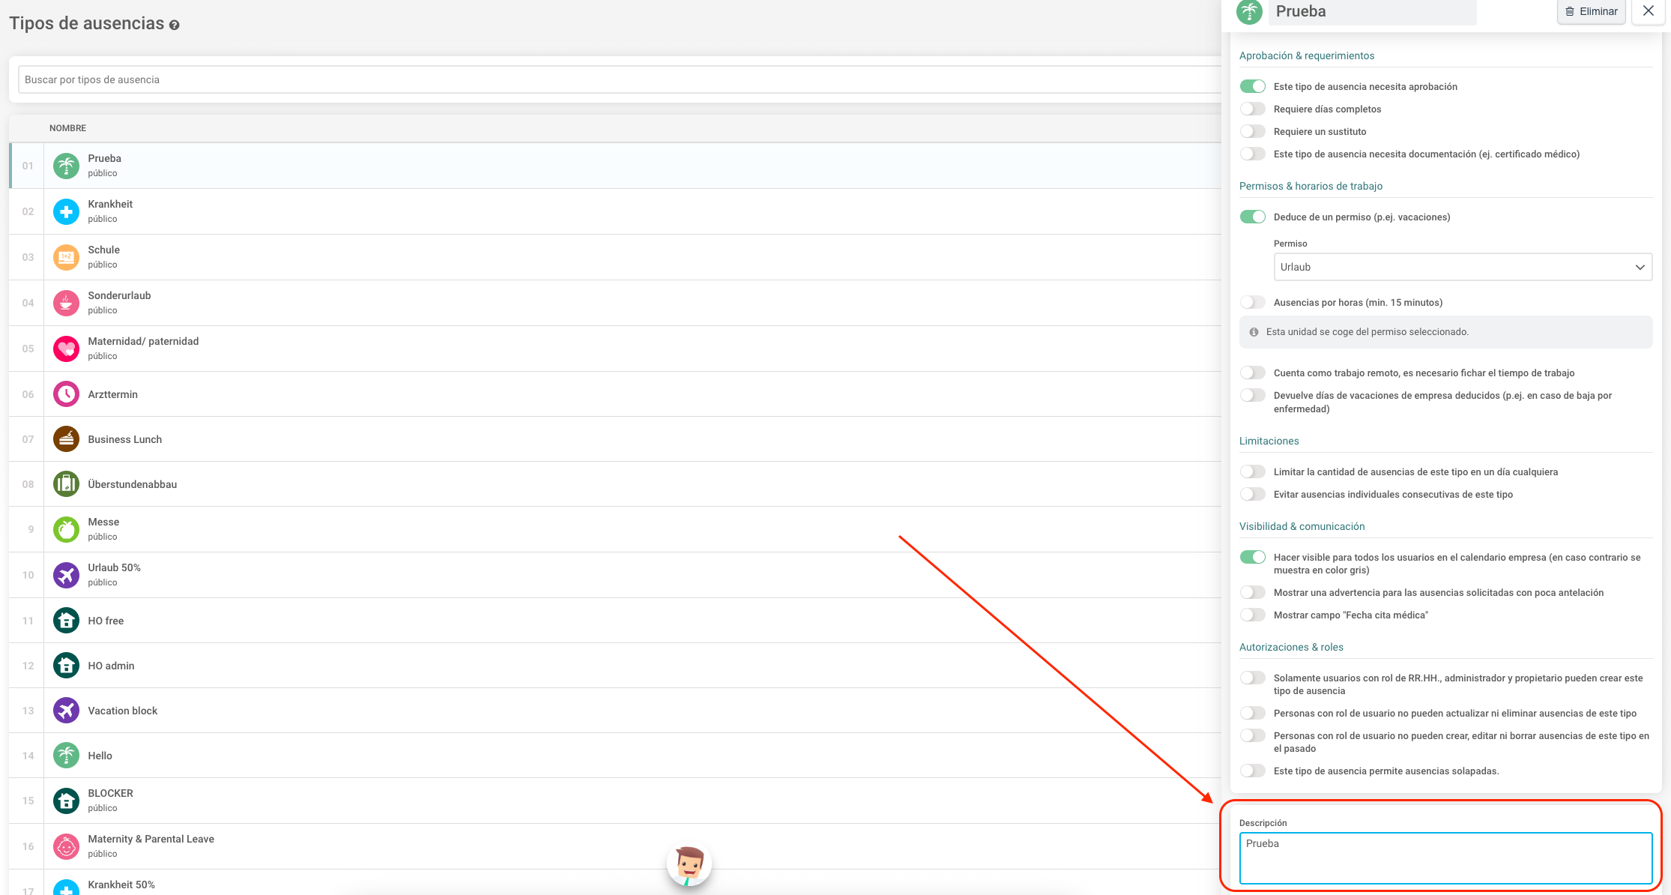Click the pink cup icon for Sonderurlaub

point(66,303)
